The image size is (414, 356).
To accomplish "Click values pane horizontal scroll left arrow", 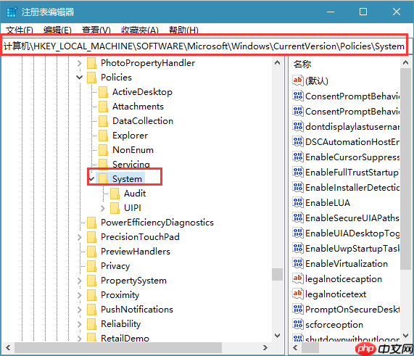I will pos(295,347).
